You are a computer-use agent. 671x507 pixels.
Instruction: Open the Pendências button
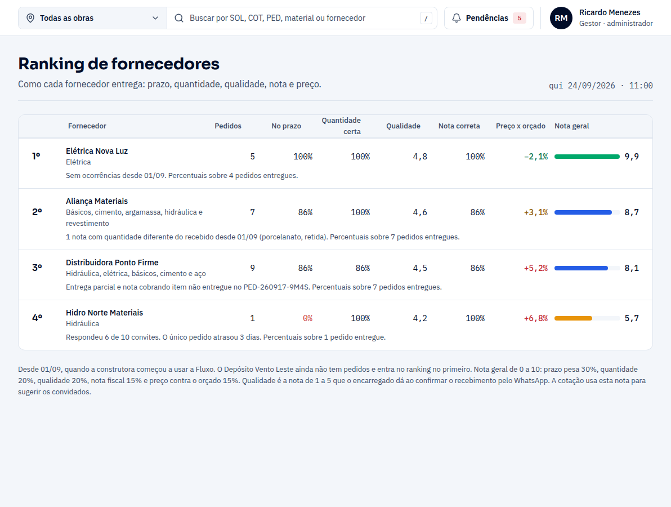tap(489, 18)
